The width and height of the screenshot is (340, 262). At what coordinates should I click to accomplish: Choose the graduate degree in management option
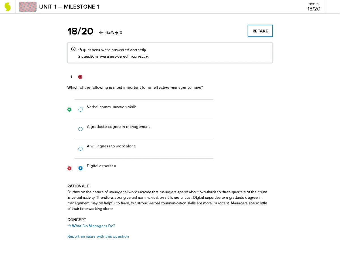[x=80, y=129]
